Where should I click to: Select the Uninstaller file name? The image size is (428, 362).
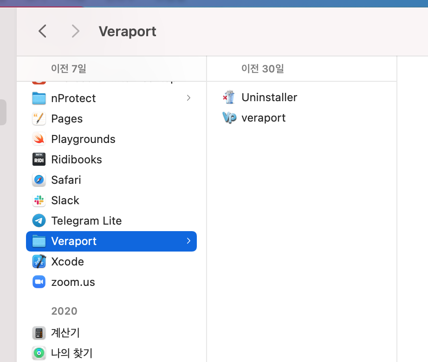tap(269, 97)
